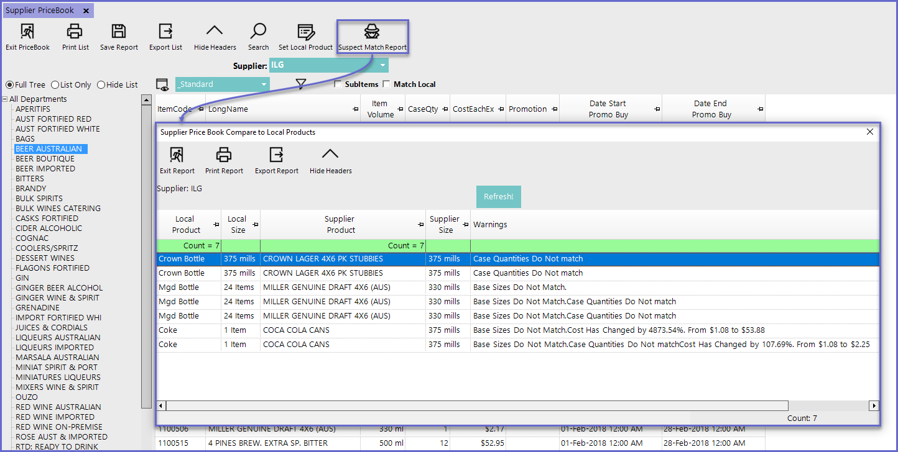Select BEER IMPORTED department in the tree
898x452 pixels.
click(45, 169)
